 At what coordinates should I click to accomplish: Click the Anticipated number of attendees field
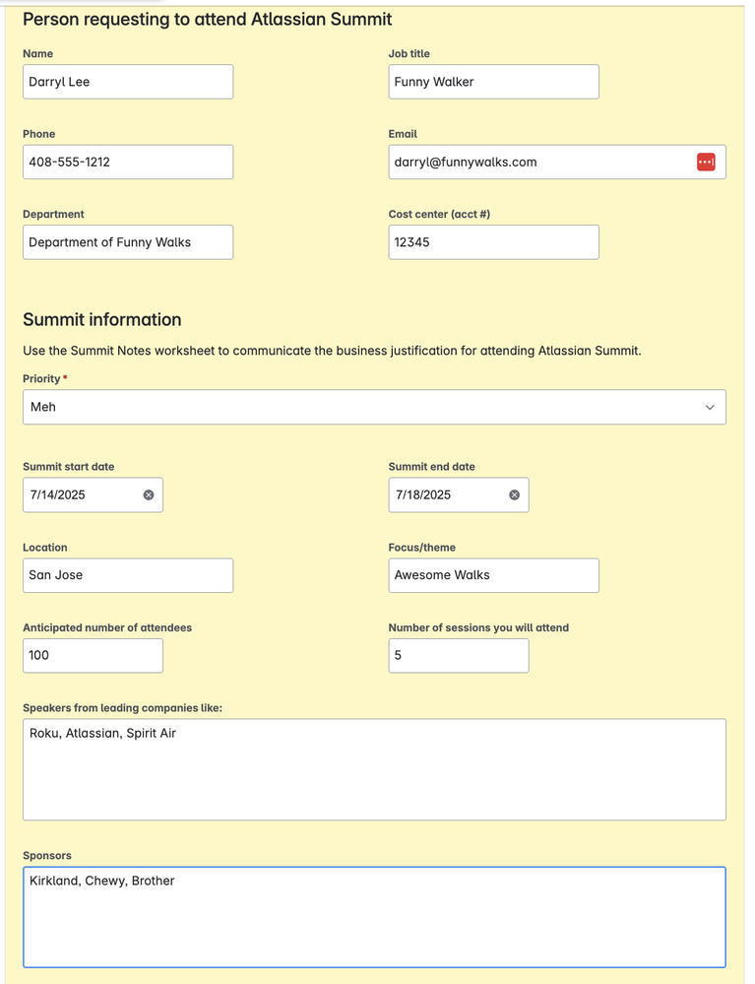coord(93,655)
